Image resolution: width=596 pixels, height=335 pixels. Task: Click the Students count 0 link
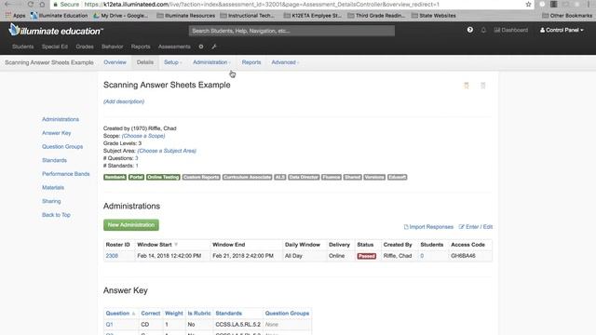[422, 256]
